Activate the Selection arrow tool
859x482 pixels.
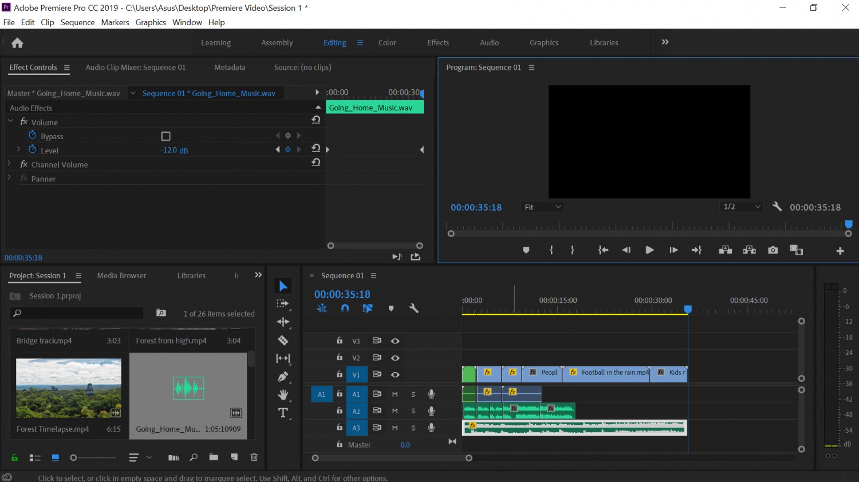point(283,286)
